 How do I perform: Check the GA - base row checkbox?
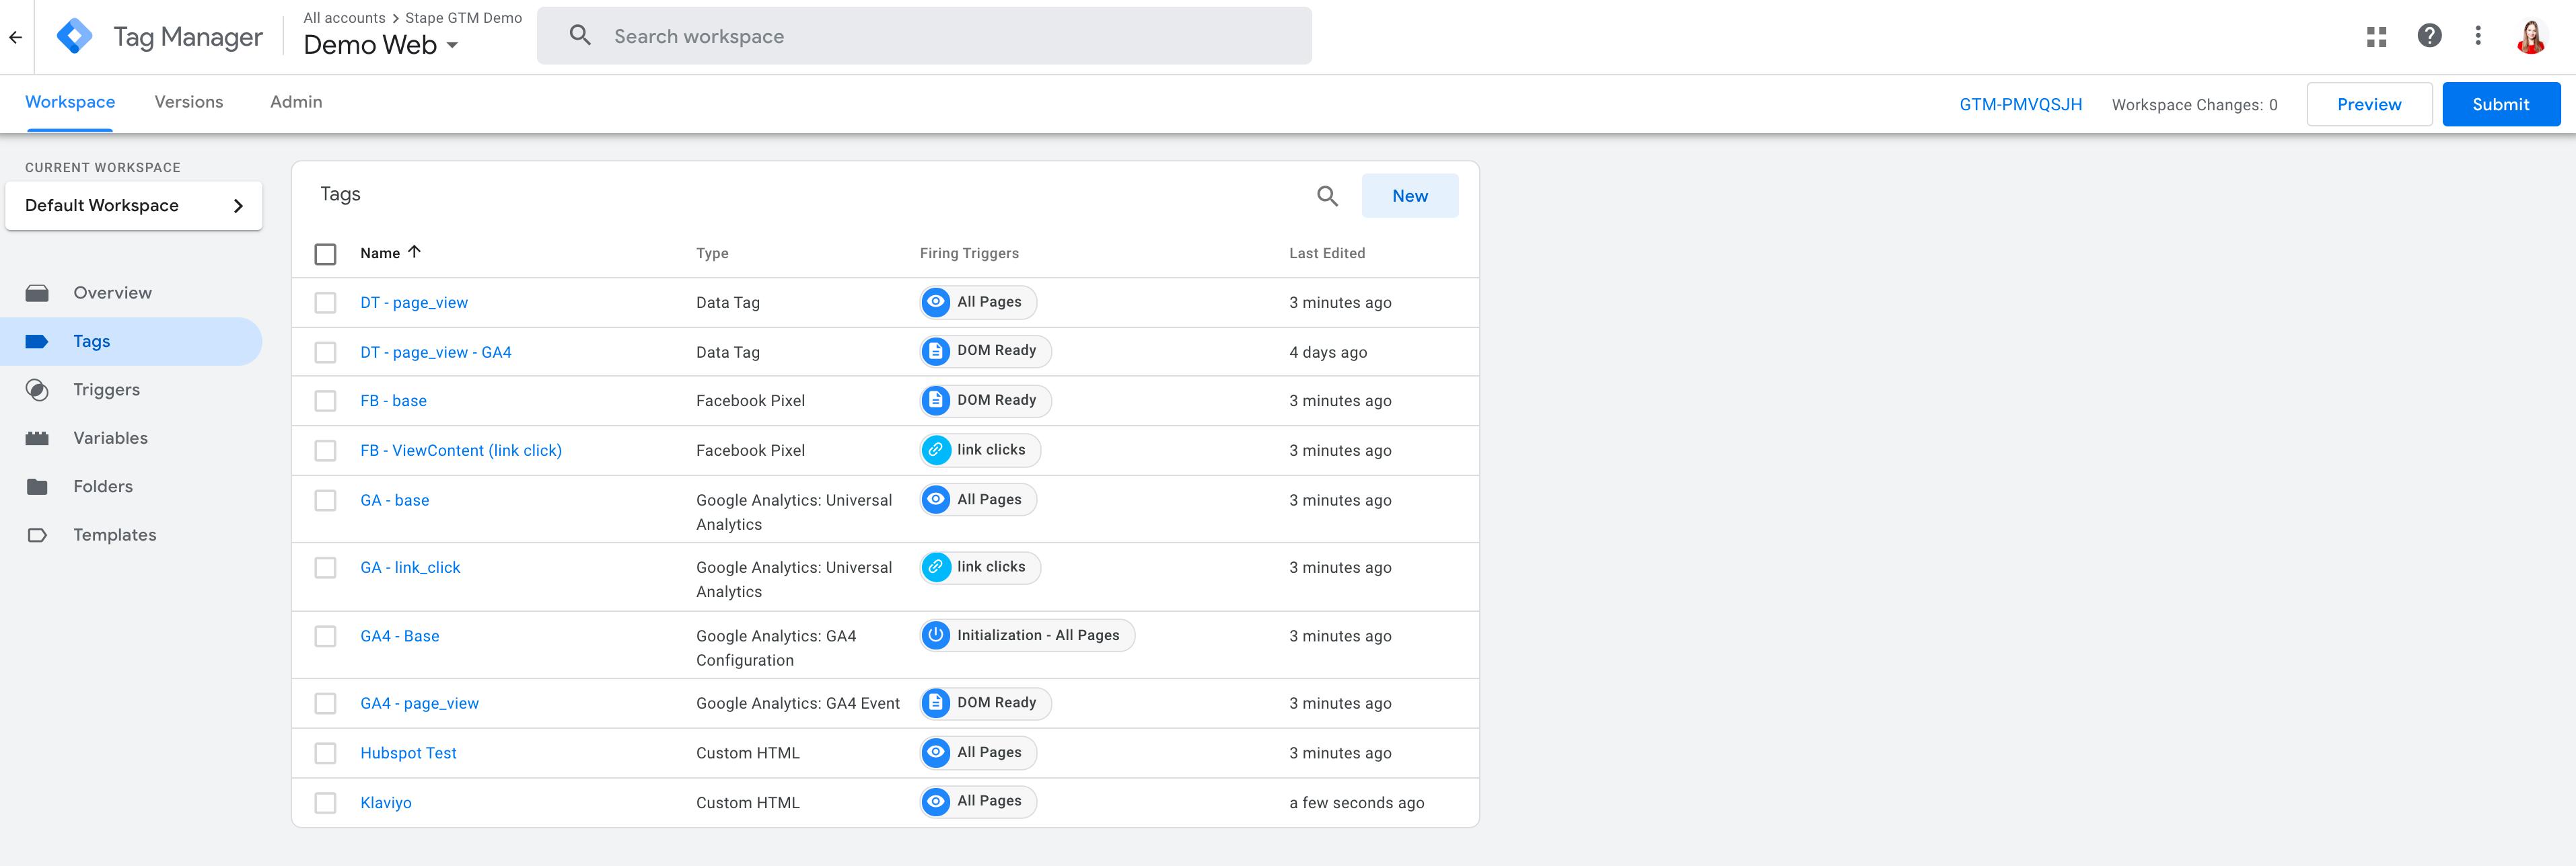point(325,500)
